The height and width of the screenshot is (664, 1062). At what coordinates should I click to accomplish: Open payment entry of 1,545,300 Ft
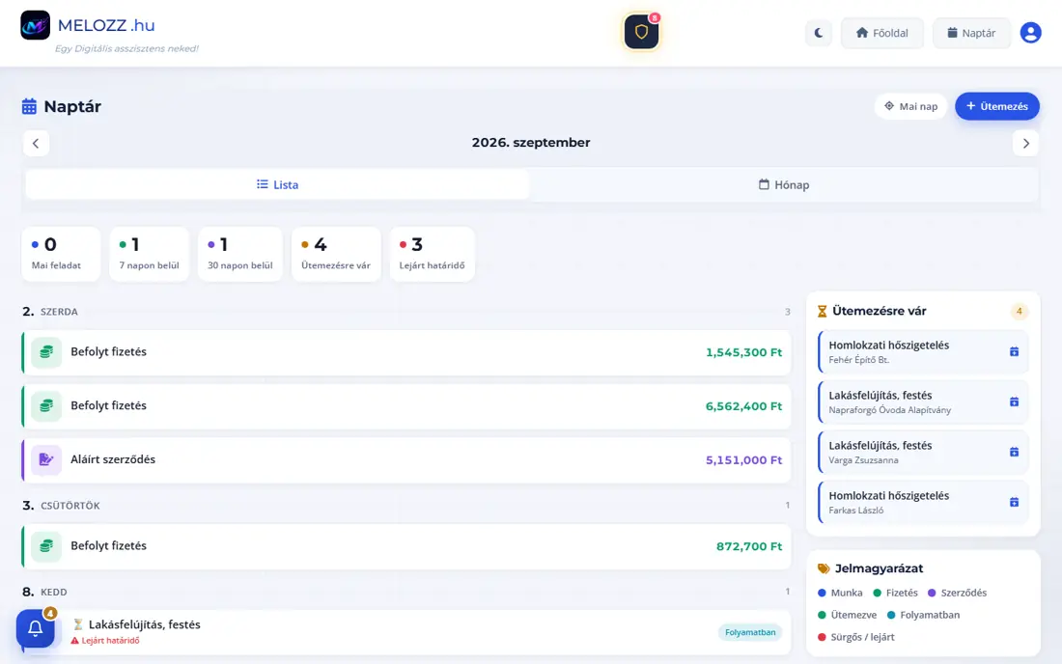pyautogui.click(x=406, y=352)
